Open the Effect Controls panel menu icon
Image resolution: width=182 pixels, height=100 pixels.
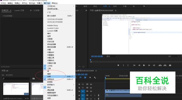pyautogui.click(x=11, y=10)
